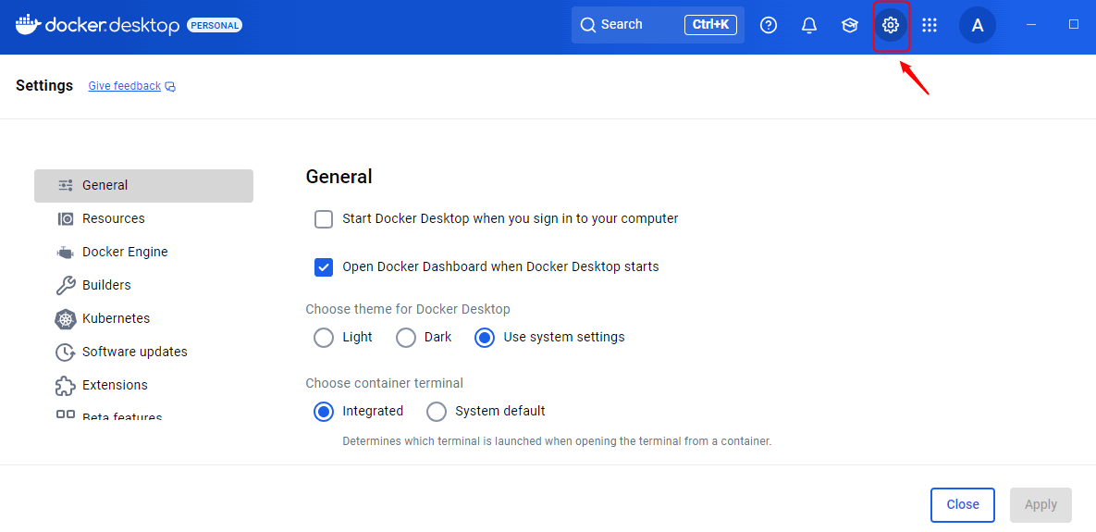Image resolution: width=1096 pixels, height=532 pixels.
Task: Show notifications via the bell icon
Action: (x=809, y=25)
